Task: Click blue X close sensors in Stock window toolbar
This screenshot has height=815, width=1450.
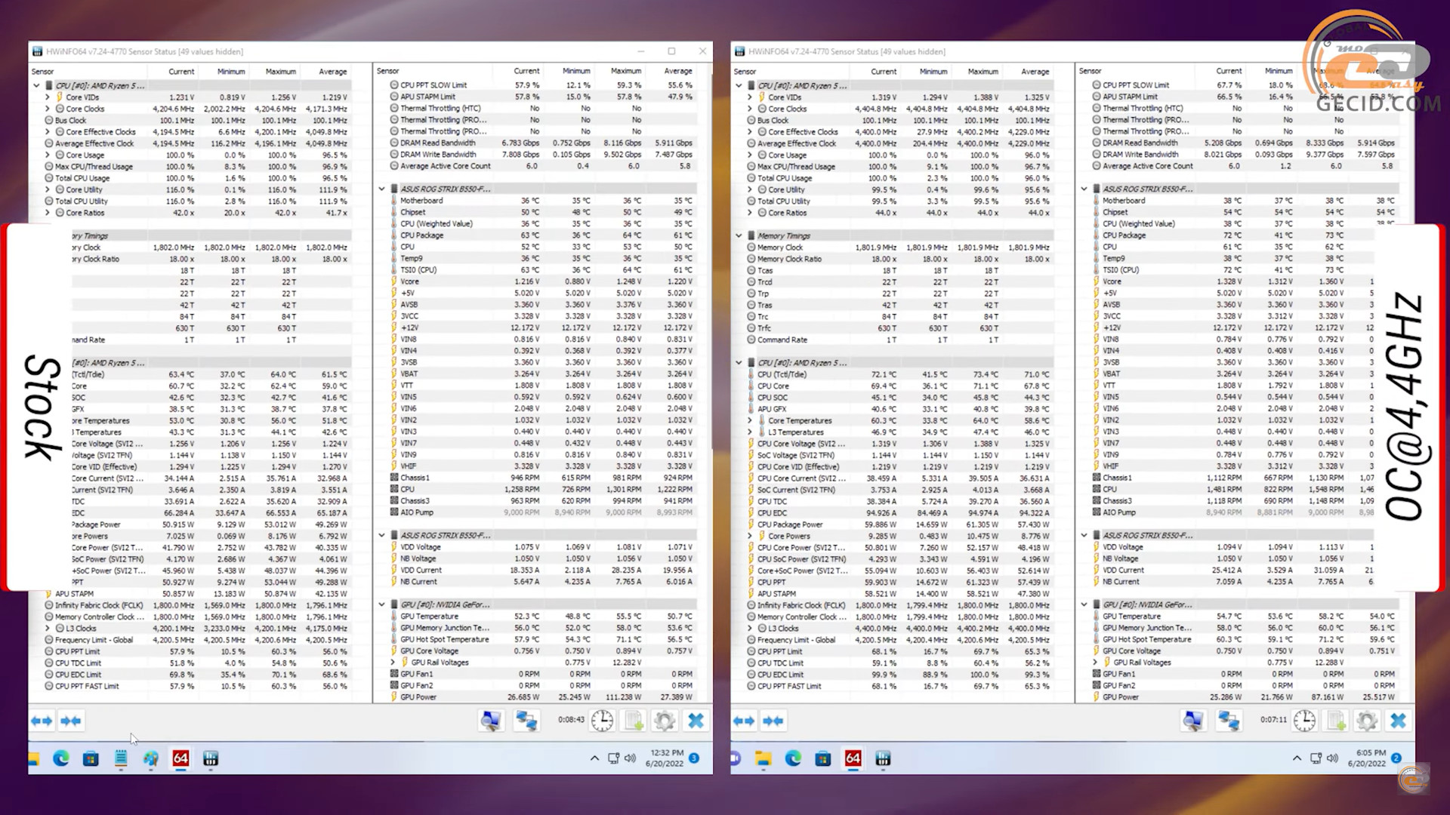Action: (x=696, y=721)
